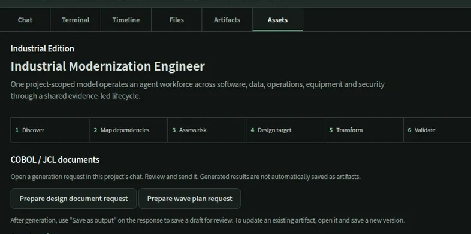The width and height of the screenshot is (471, 234).
Task: Select step 3 Assess risk
Action: [x=207, y=130]
